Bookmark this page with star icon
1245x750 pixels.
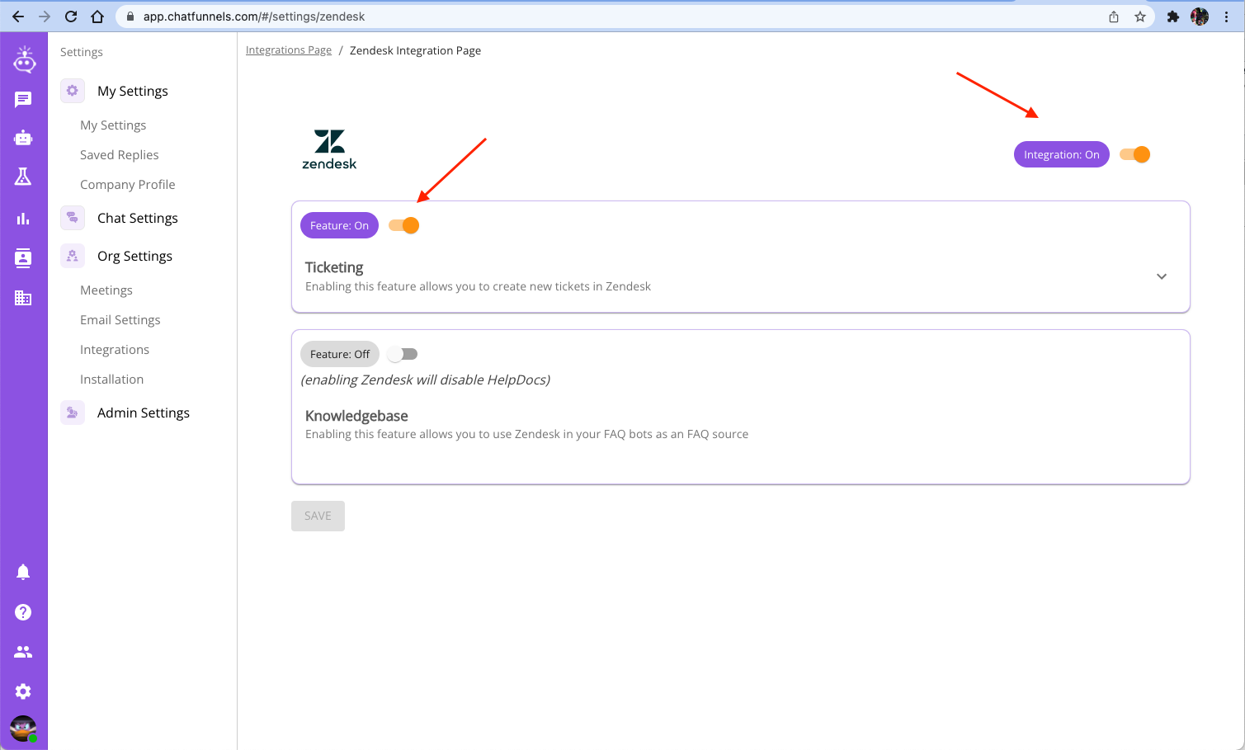point(1140,17)
